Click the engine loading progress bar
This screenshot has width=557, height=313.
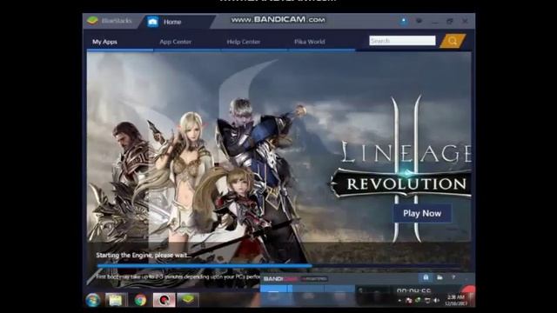pos(278,265)
